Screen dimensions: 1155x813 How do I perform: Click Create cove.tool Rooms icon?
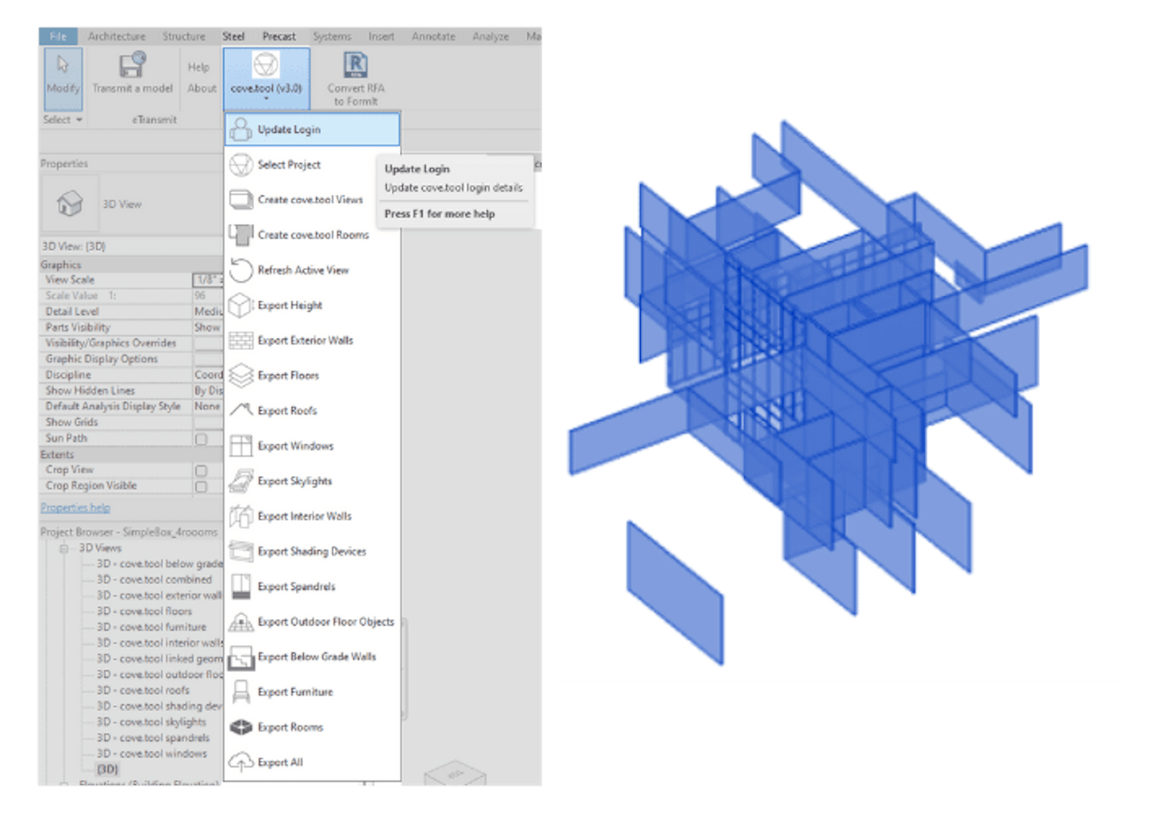coord(241,235)
